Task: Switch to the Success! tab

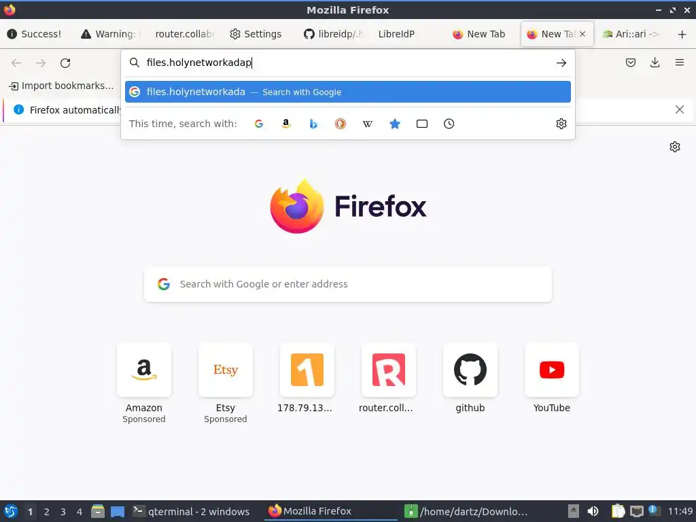Action: (x=35, y=34)
